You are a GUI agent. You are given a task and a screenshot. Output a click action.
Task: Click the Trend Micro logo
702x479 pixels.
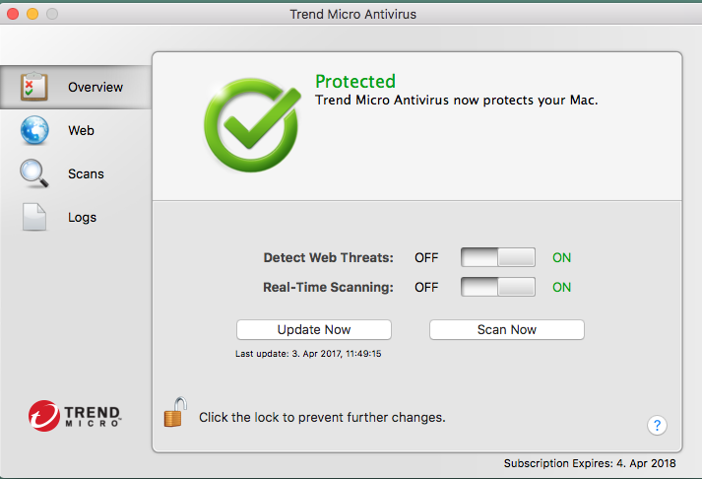(75, 415)
